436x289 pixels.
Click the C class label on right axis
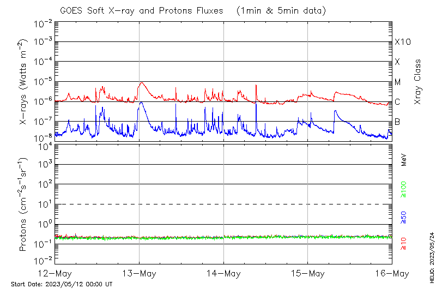pyautogui.click(x=397, y=102)
